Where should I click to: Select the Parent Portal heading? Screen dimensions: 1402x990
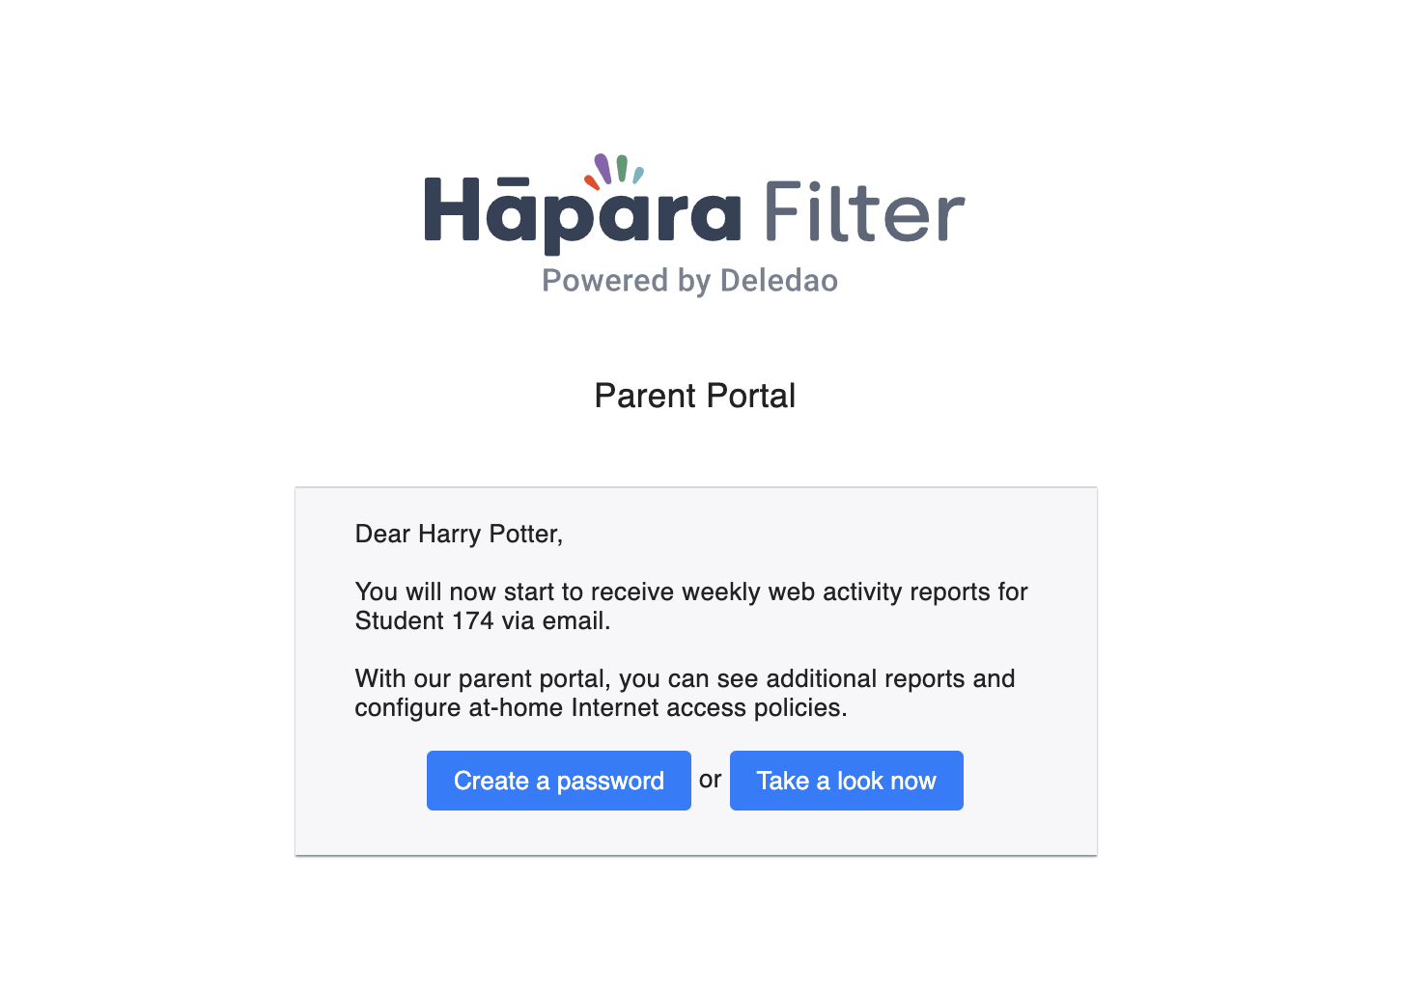click(694, 396)
